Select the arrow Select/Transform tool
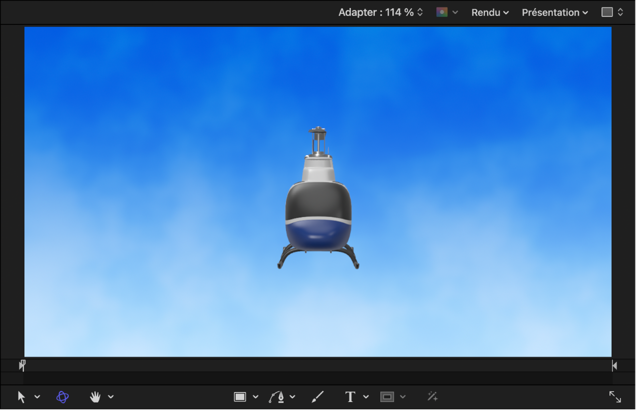Screen dimensions: 636x410 point(21,397)
